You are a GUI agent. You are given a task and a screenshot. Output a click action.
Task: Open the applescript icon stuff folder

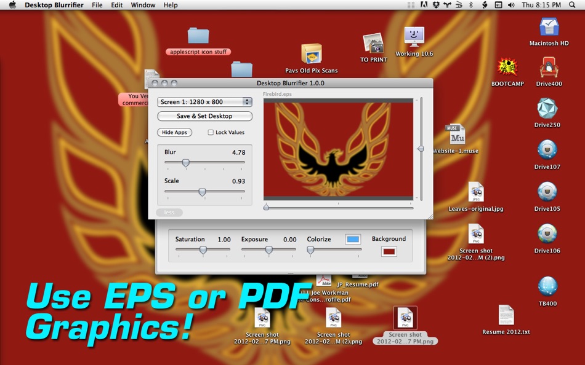coord(198,36)
